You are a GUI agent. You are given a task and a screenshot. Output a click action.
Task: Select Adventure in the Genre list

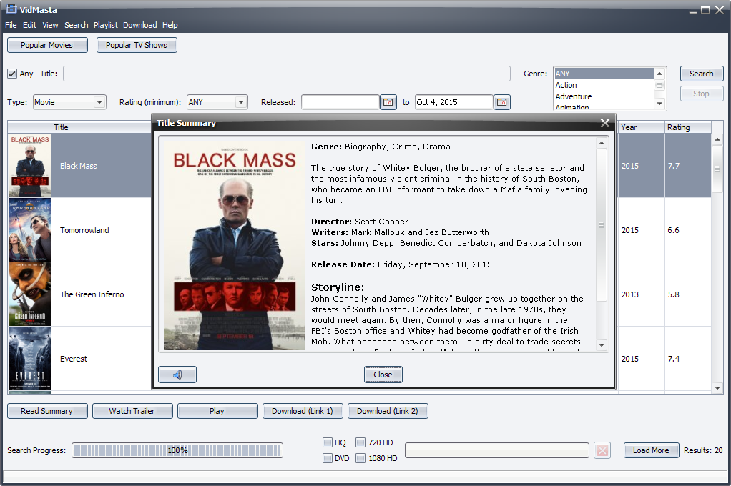point(604,96)
